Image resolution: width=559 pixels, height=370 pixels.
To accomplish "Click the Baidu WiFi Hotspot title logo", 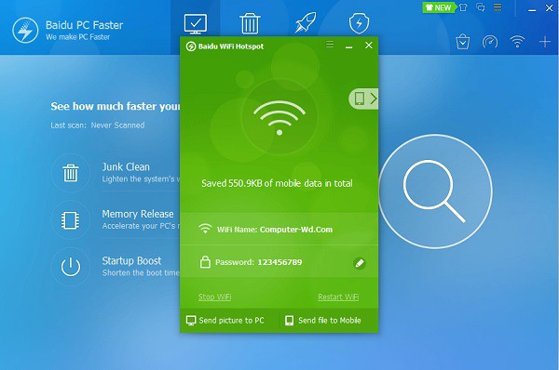I will coord(191,46).
